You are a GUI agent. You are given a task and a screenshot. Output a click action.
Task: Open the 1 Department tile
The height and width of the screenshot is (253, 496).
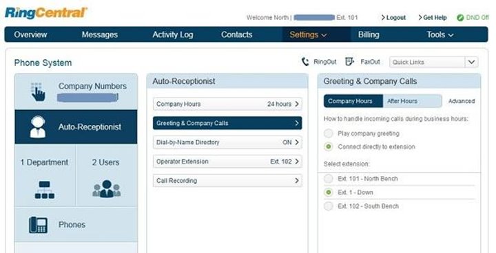click(45, 175)
